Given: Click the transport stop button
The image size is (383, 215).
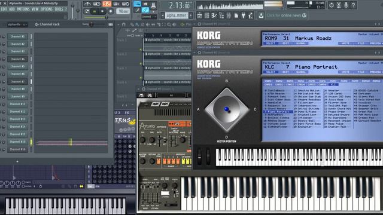Looking at the screenshot, I should [102, 11].
